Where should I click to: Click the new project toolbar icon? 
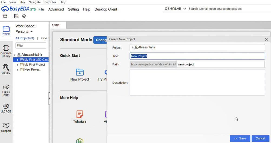pyautogui.click(x=5, y=16)
